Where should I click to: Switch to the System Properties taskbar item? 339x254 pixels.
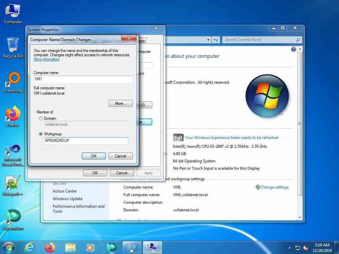[x=153, y=247]
